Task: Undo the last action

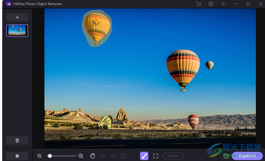Action: click(x=102, y=156)
